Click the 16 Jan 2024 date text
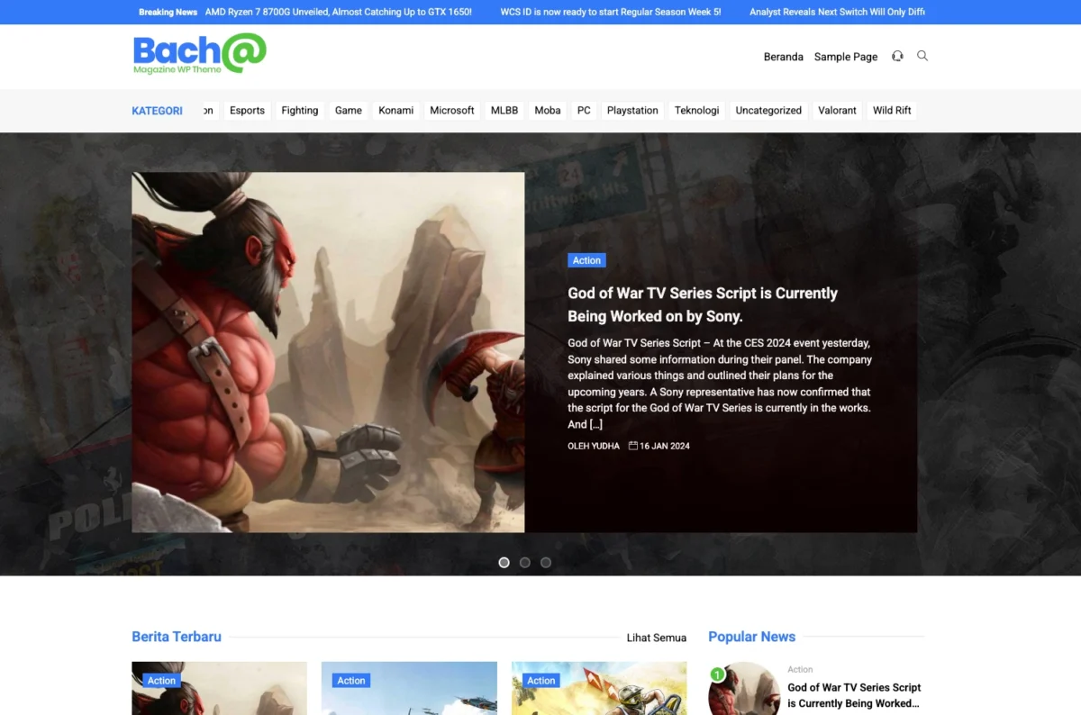Viewport: 1081px width, 715px height. point(665,446)
